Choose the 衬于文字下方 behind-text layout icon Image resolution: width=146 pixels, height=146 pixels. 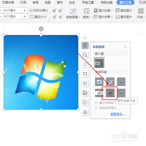coord(110,93)
